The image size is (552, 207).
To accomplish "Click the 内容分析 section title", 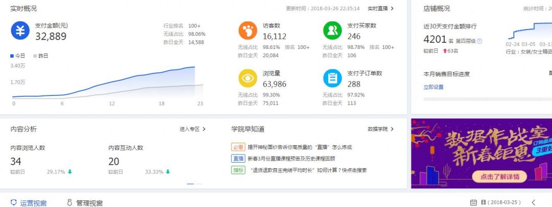I will coord(24,129).
